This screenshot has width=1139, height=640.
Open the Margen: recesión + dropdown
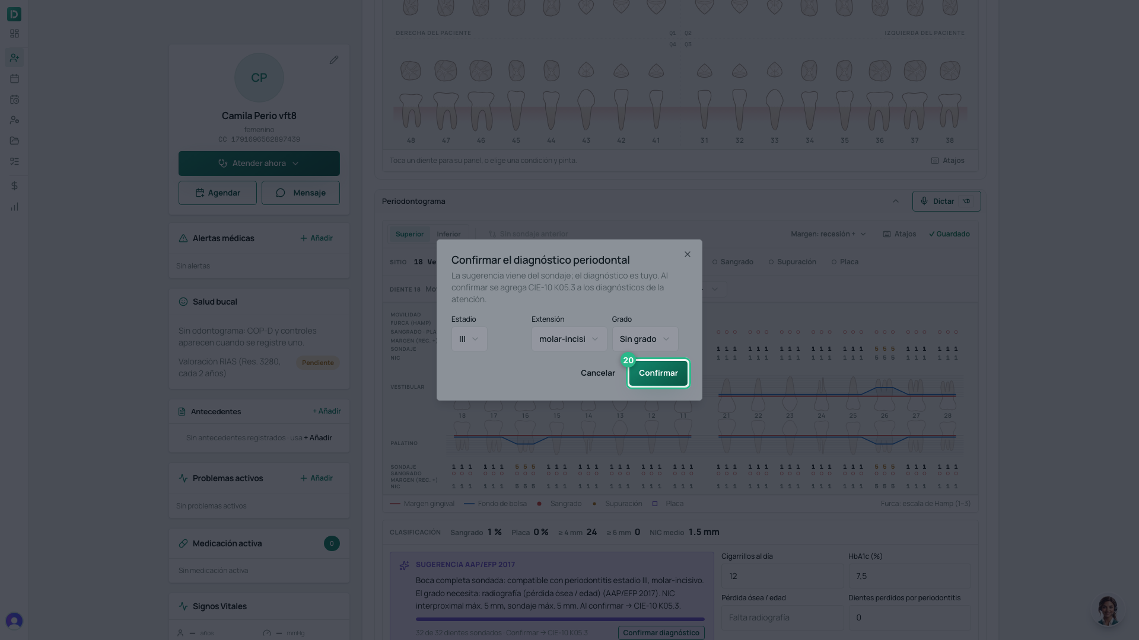tap(828, 234)
